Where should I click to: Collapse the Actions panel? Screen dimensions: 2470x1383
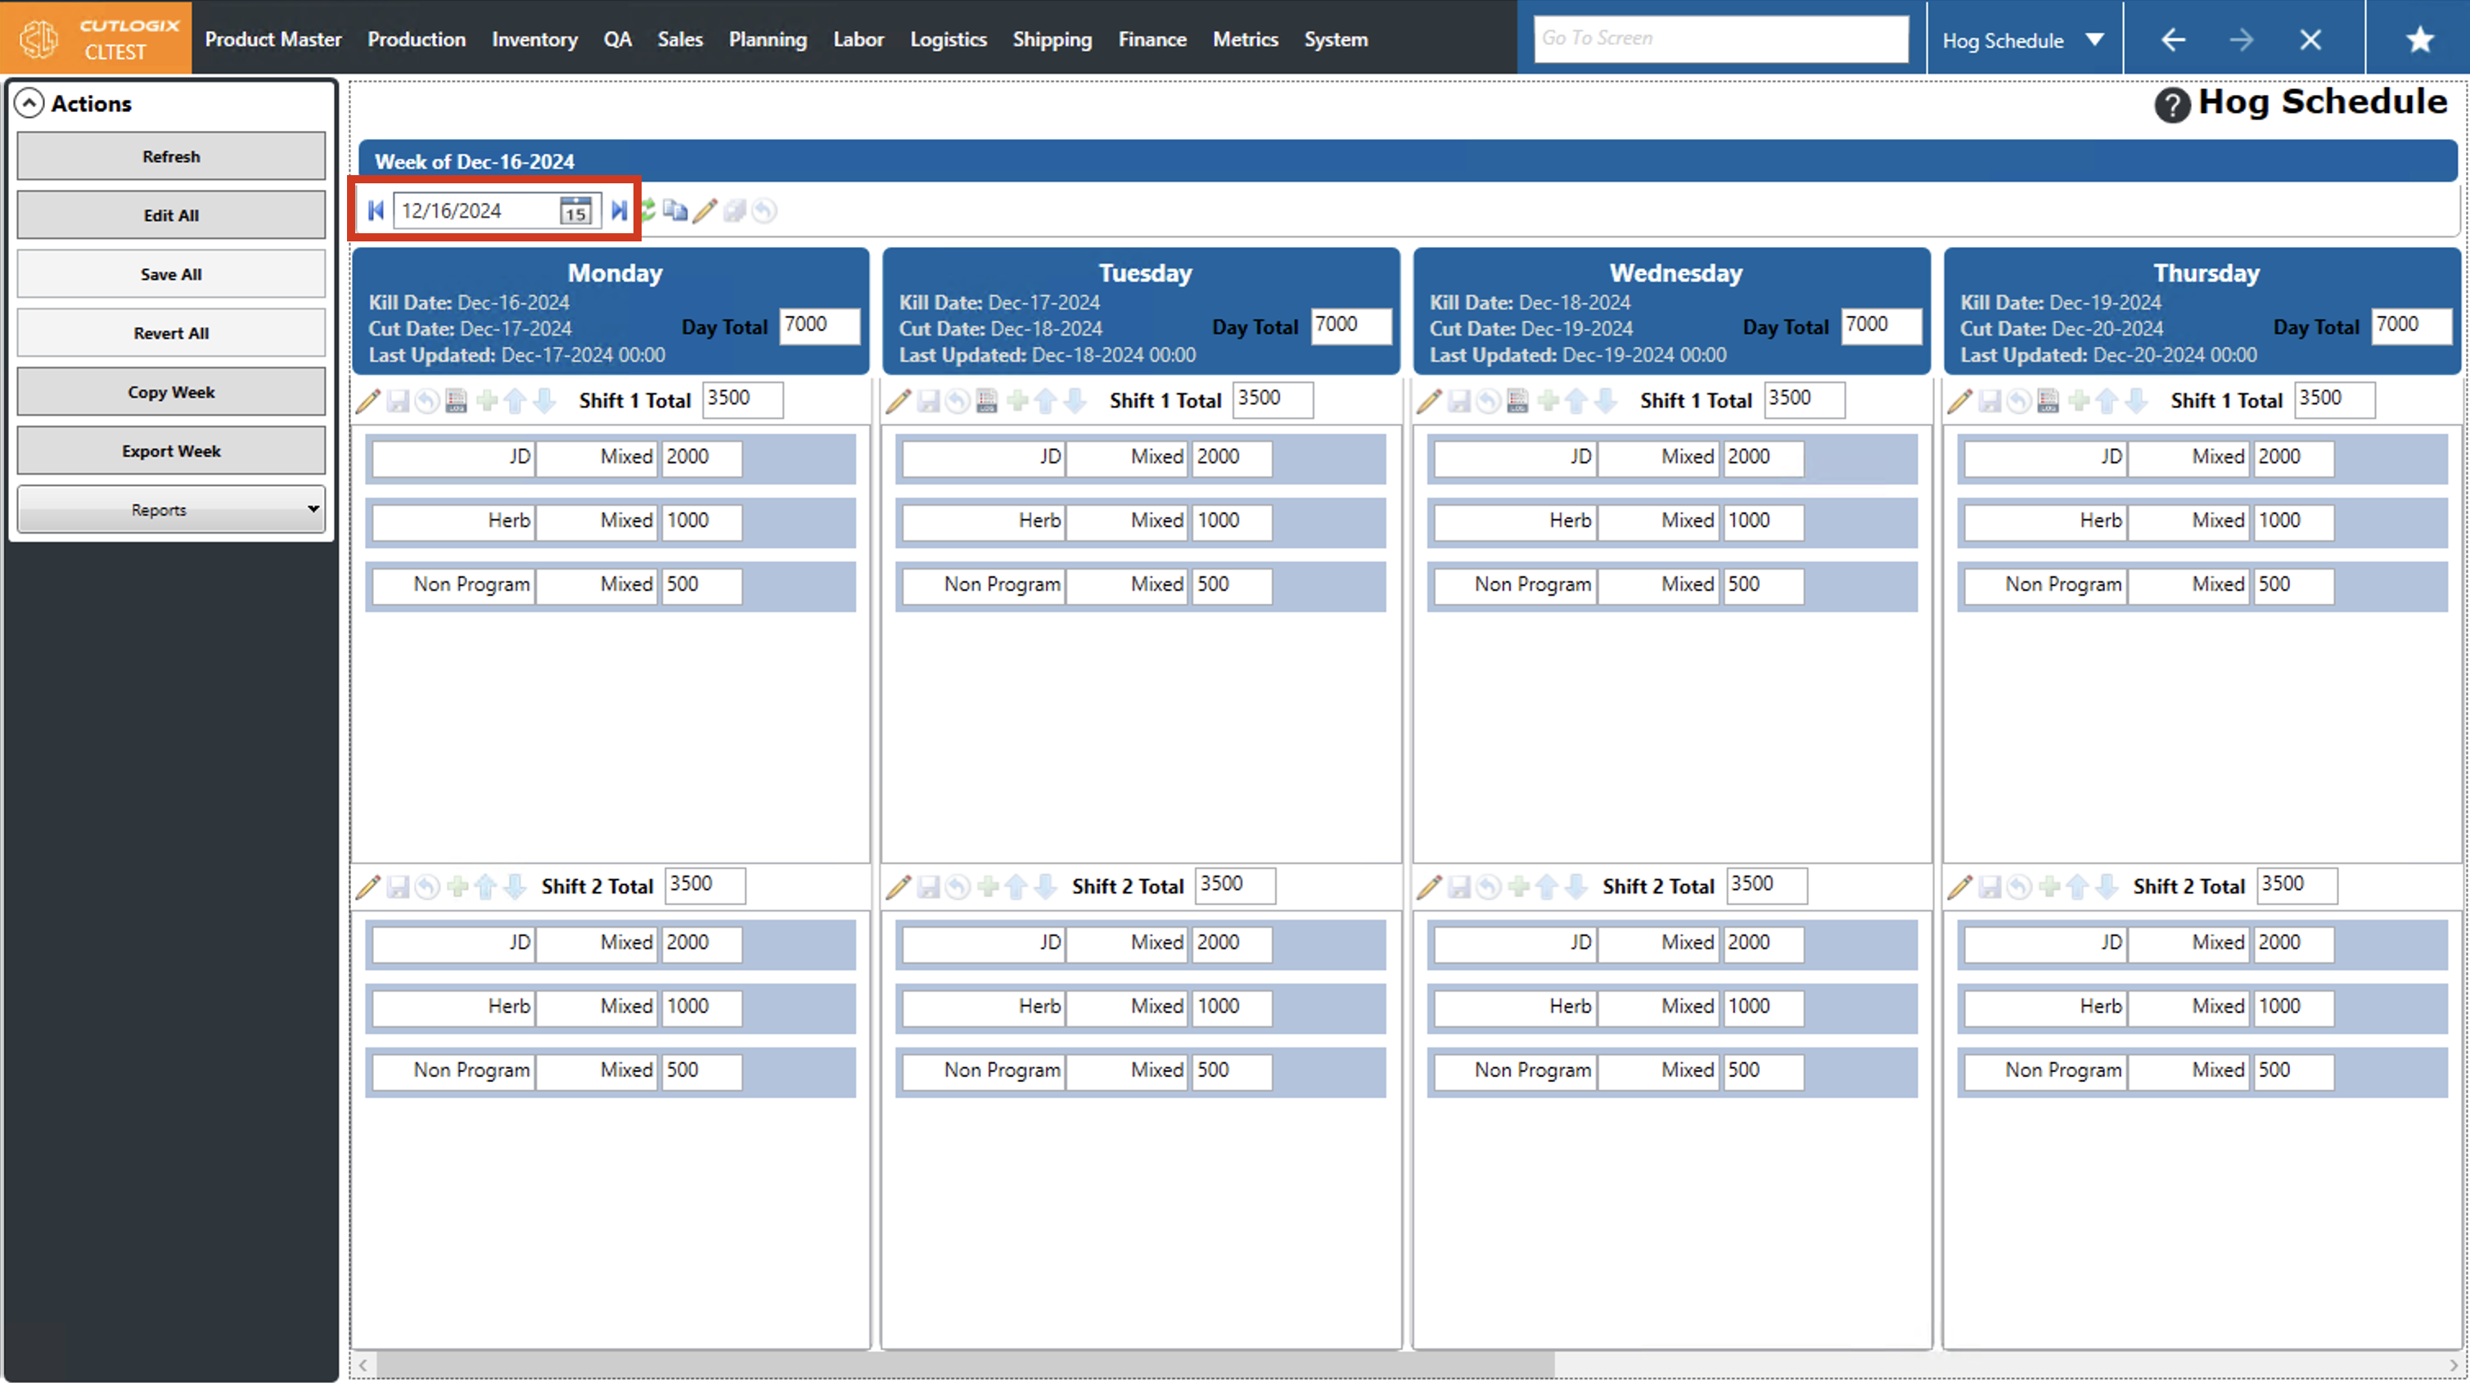click(29, 104)
